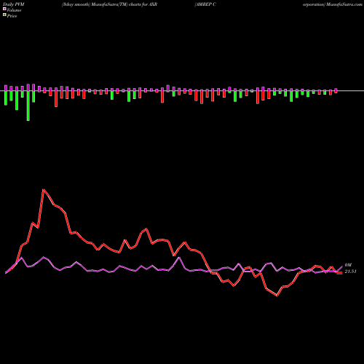Viewport: 364px width, 364px height.
Task: Click the 21.51 price value label
Action: (x=350, y=272)
